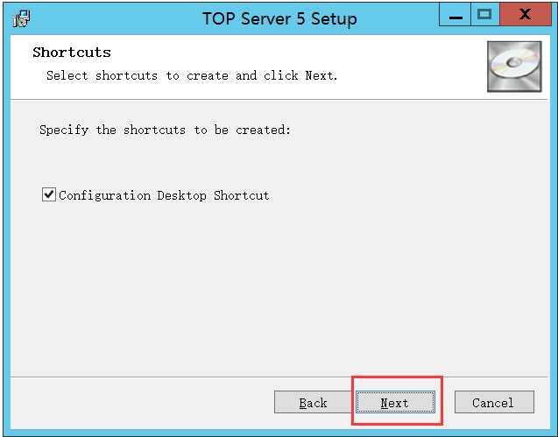Uncheck the Configuration Desktop Shortcut checkbox

(48, 195)
